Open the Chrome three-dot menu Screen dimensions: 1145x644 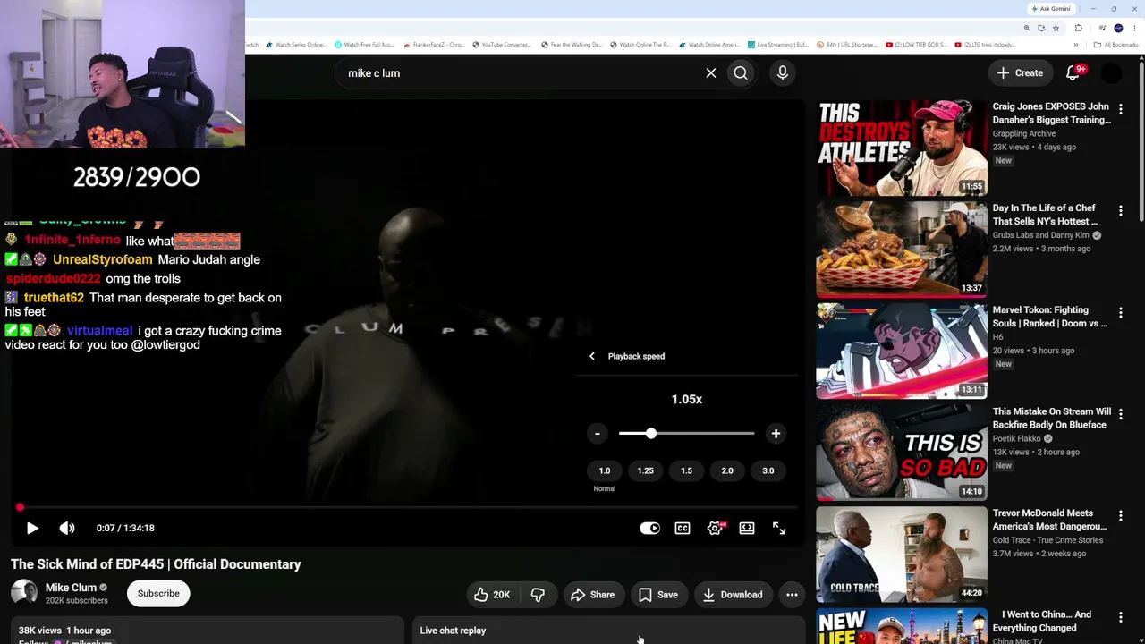[x=1133, y=28]
